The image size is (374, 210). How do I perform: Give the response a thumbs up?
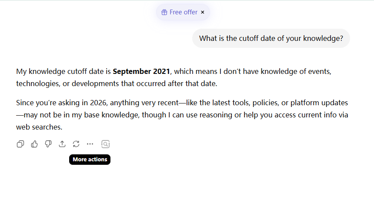(34, 144)
